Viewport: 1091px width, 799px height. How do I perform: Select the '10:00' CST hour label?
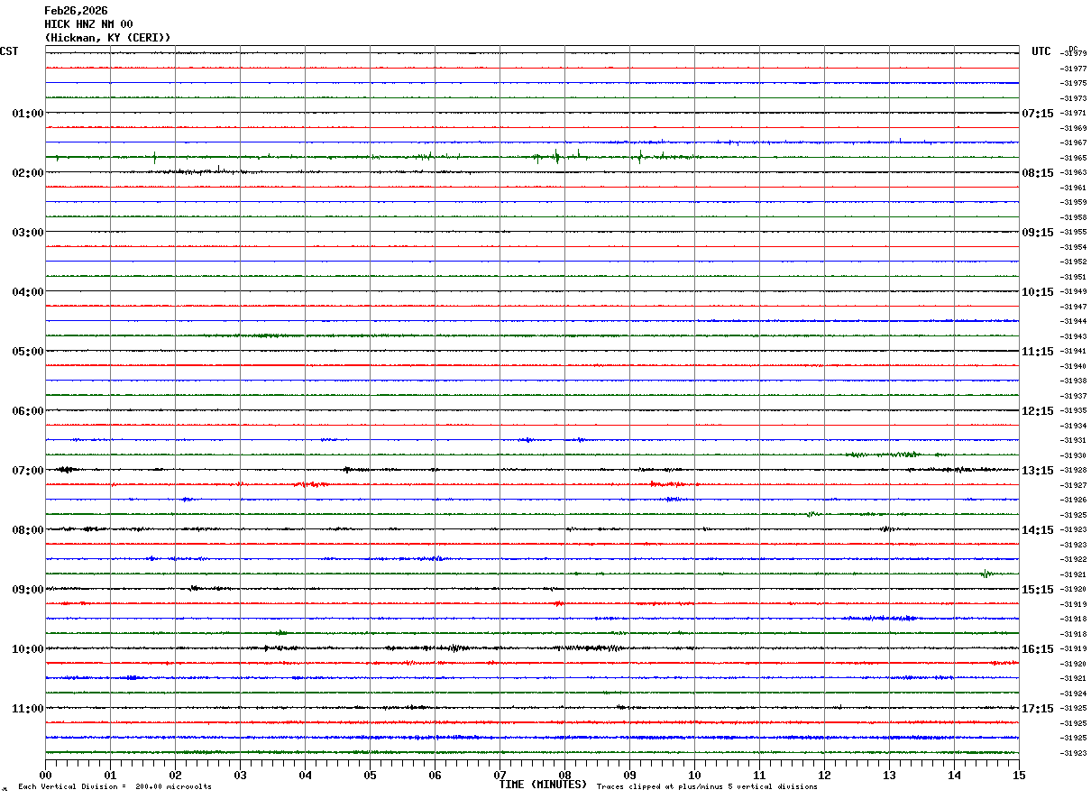coord(28,649)
